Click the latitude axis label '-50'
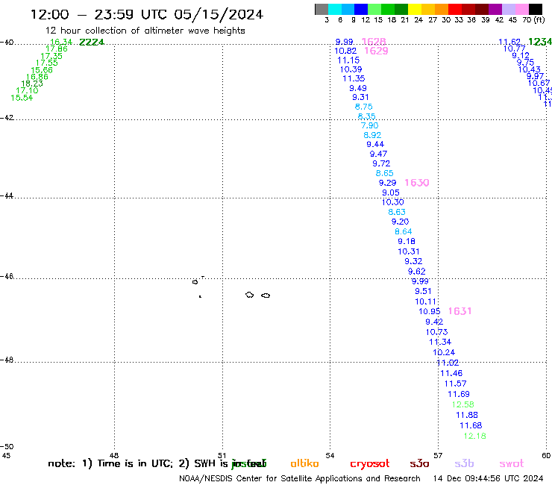Viewport: 552px width, 485px height. point(7,447)
